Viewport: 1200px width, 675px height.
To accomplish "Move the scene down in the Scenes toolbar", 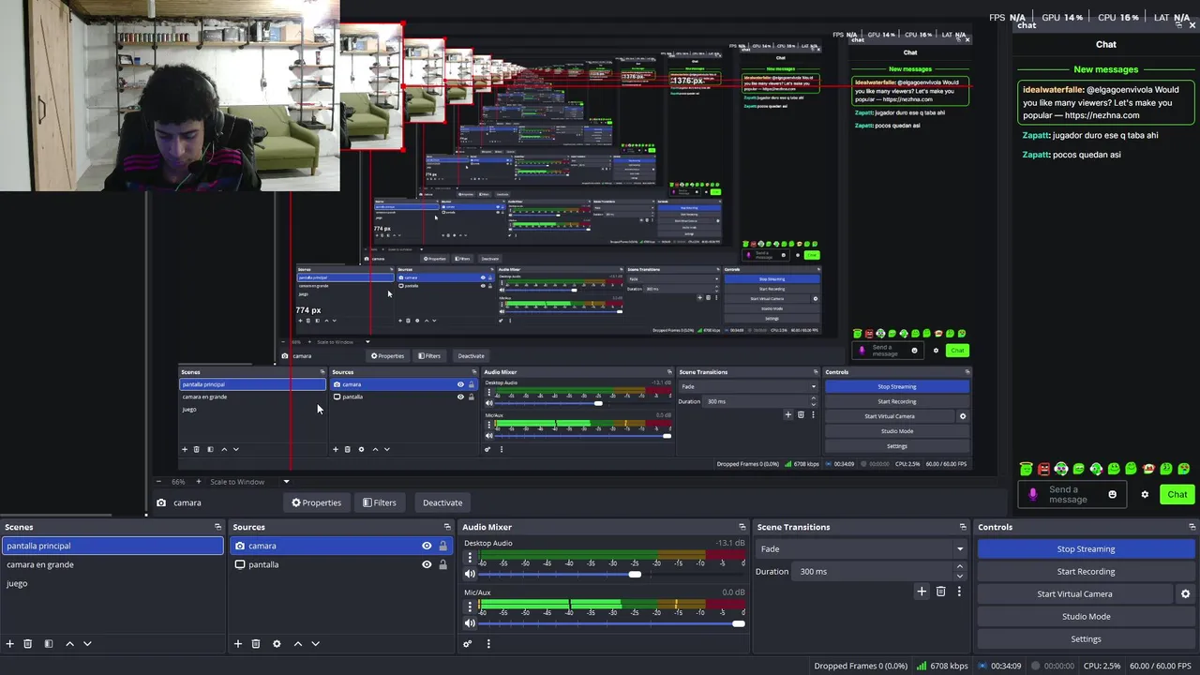I will (x=87, y=644).
